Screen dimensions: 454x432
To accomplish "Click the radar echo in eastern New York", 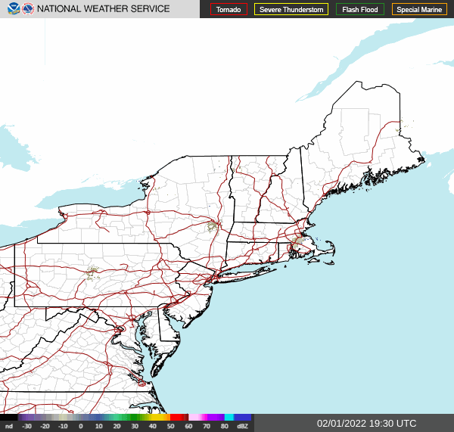I will click(213, 225).
